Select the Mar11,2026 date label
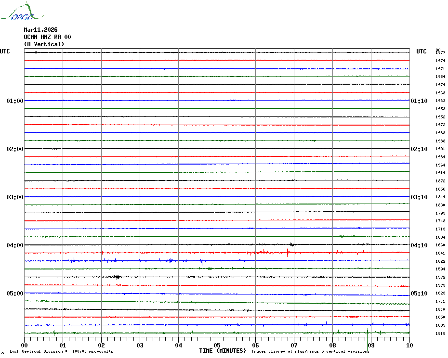 [x=40, y=30]
